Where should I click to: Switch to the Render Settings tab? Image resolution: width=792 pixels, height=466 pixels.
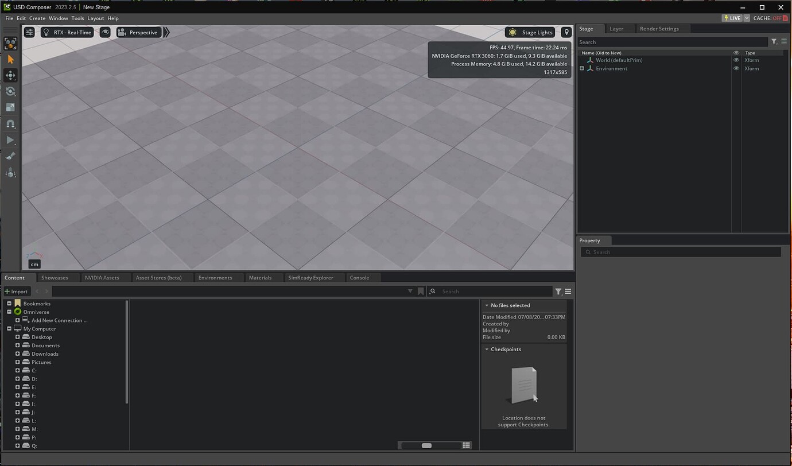[659, 28]
